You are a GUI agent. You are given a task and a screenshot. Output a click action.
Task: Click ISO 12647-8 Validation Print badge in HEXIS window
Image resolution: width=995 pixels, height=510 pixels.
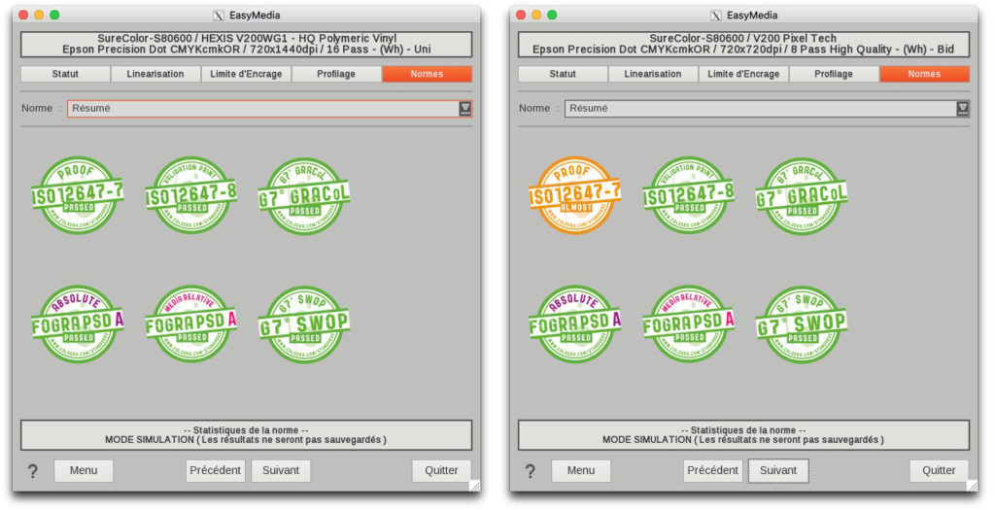pos(190,195)
